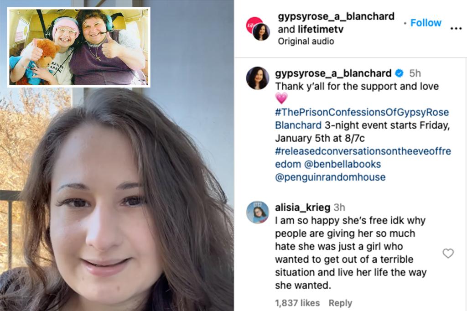Open #ThePrisonConfessionsOfGypsyRoseBlanchard hashtag
The height and width of the screenshot is (311, 467).
(x=362, y=119)
